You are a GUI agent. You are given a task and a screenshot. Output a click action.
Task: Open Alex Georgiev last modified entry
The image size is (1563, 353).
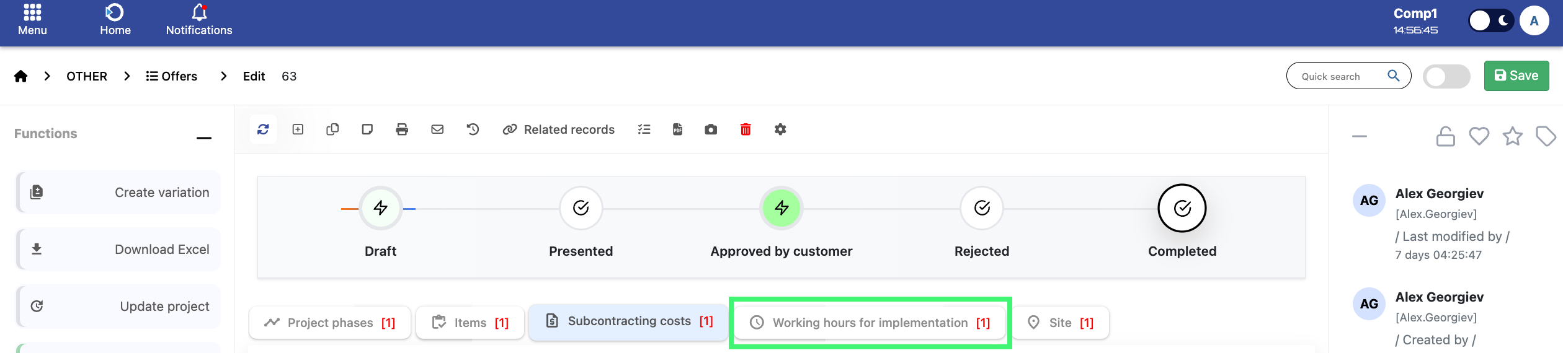[x=1440, y=194]
